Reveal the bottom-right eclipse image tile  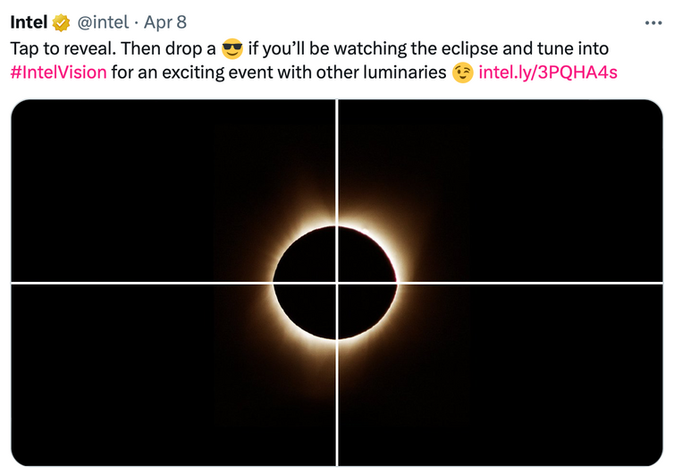[501, 376]
